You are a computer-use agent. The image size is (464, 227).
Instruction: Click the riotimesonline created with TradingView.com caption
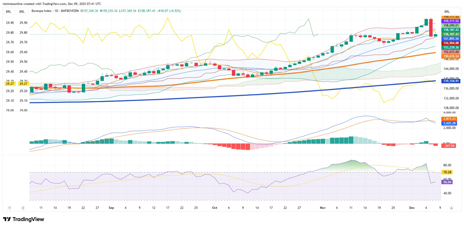(52, 4)
